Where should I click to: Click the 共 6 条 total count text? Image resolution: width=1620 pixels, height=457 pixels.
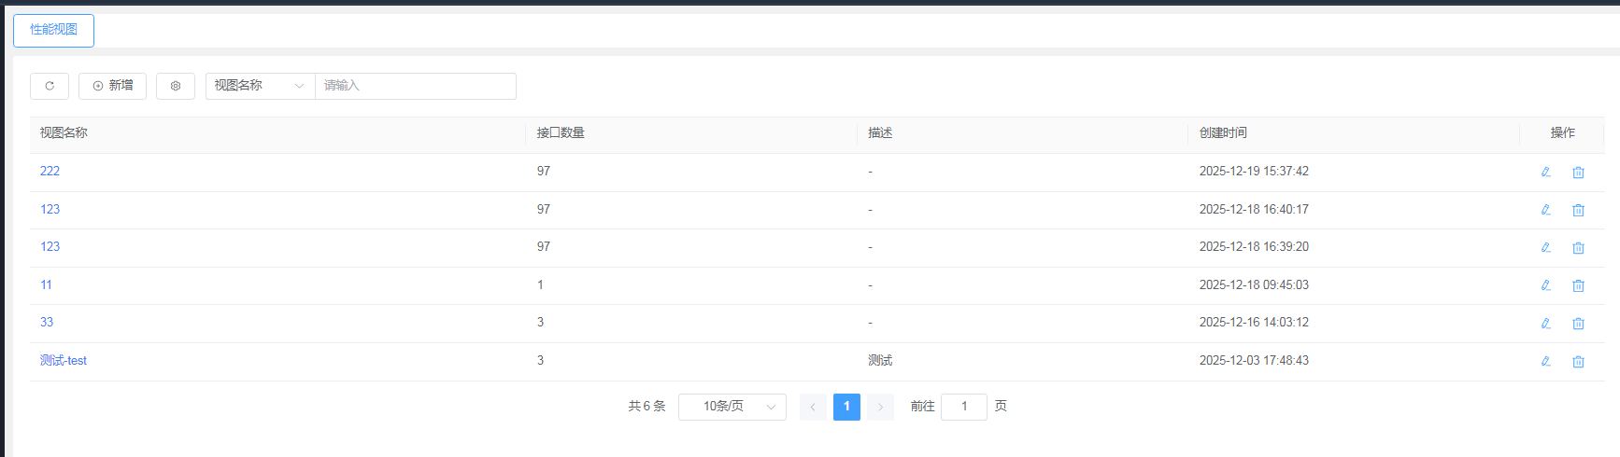pyautogui.click(x=647, y=407)
